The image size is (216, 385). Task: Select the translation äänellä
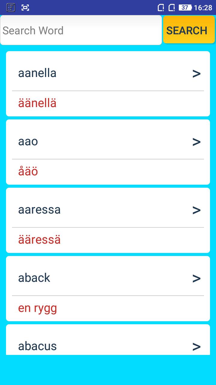[x=37, y=103]
